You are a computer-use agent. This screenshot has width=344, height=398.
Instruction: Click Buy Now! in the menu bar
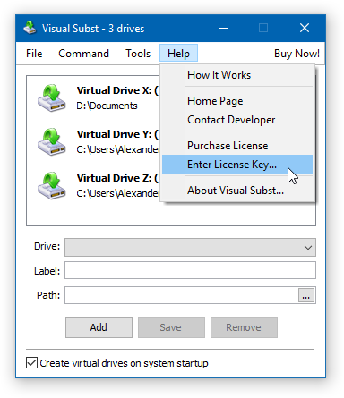297,54
